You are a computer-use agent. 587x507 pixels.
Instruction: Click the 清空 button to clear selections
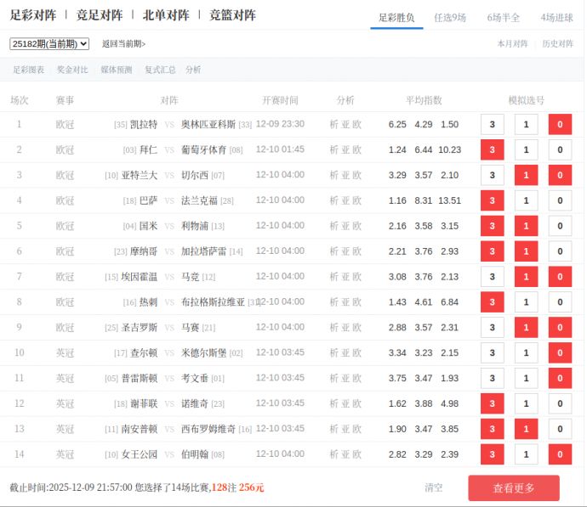tap(434, 487)
